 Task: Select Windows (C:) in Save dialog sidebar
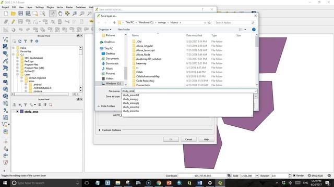(113, 84)
